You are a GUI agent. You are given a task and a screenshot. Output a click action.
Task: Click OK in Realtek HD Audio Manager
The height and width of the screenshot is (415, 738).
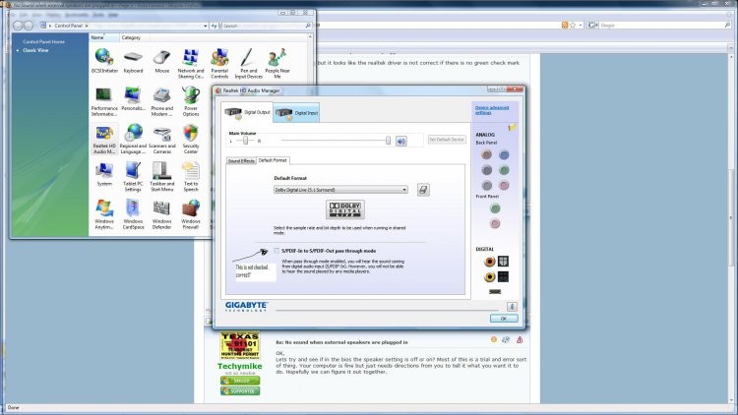point(504,319)
